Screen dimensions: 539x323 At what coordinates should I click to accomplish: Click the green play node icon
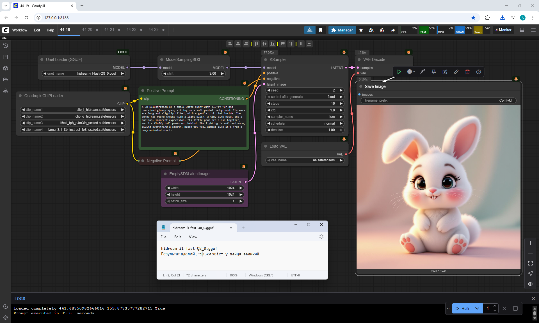tap(399, 72)
